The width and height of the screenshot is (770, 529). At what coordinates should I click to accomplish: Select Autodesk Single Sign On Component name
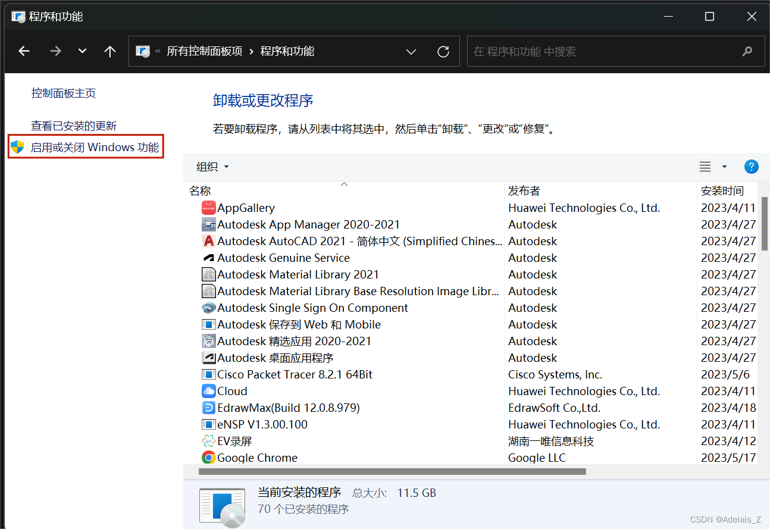click(313, 308)
